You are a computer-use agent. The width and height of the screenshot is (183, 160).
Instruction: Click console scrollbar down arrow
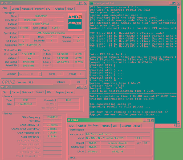tap(178, 122)
